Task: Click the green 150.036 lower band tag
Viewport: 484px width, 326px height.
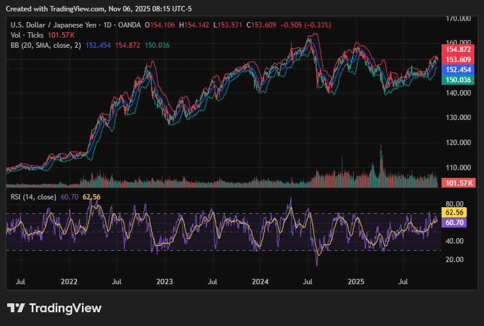Action: pos(459,79)
